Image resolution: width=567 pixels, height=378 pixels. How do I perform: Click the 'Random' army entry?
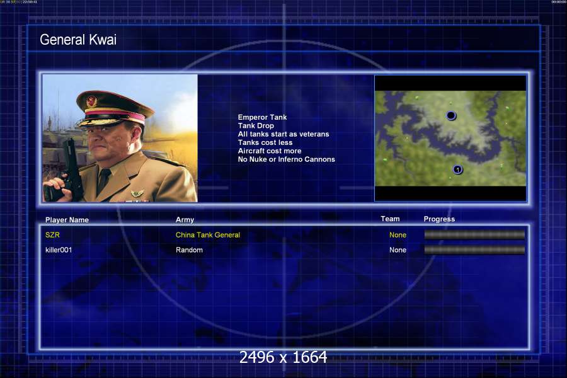[x=189, y=250]
